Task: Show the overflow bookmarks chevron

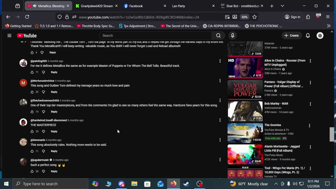Action: pyautogui.click(x=329, y=26)
